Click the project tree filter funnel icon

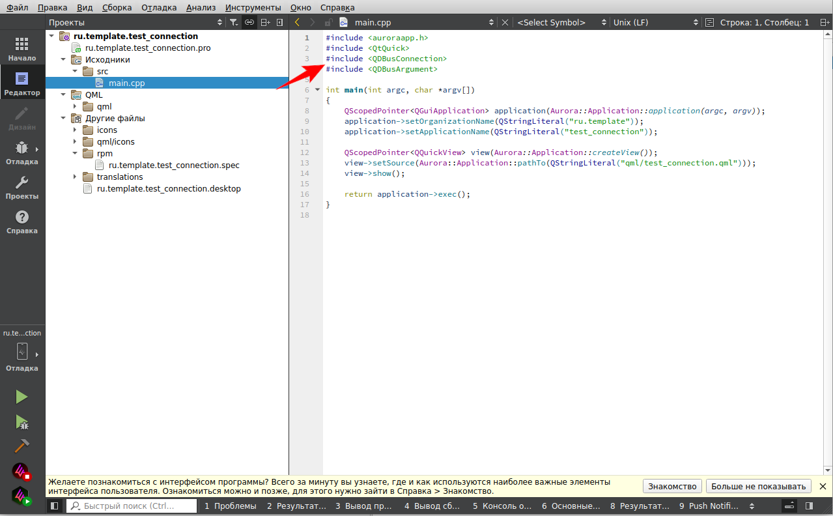[x=234, y=22]
